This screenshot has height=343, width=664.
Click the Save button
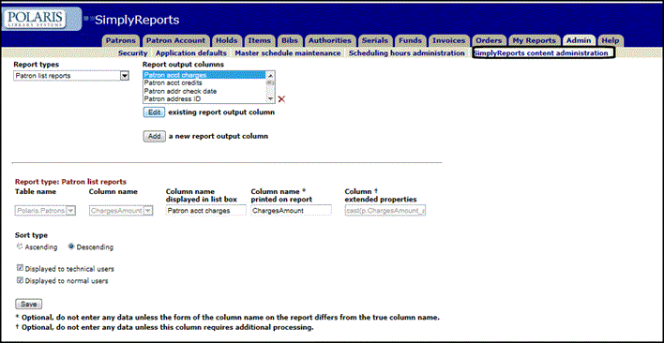[x=28, y=304]
